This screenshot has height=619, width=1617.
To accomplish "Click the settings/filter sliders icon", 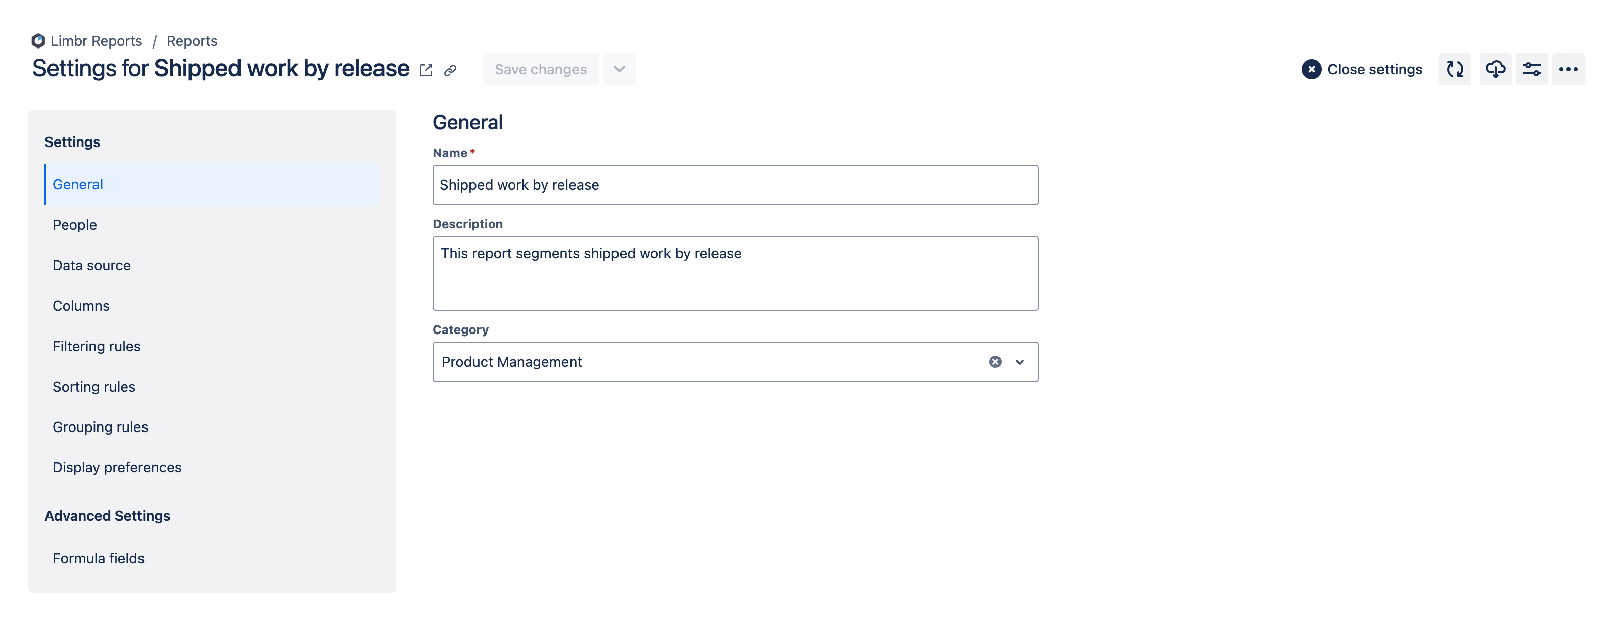I will pos(1533,69).
